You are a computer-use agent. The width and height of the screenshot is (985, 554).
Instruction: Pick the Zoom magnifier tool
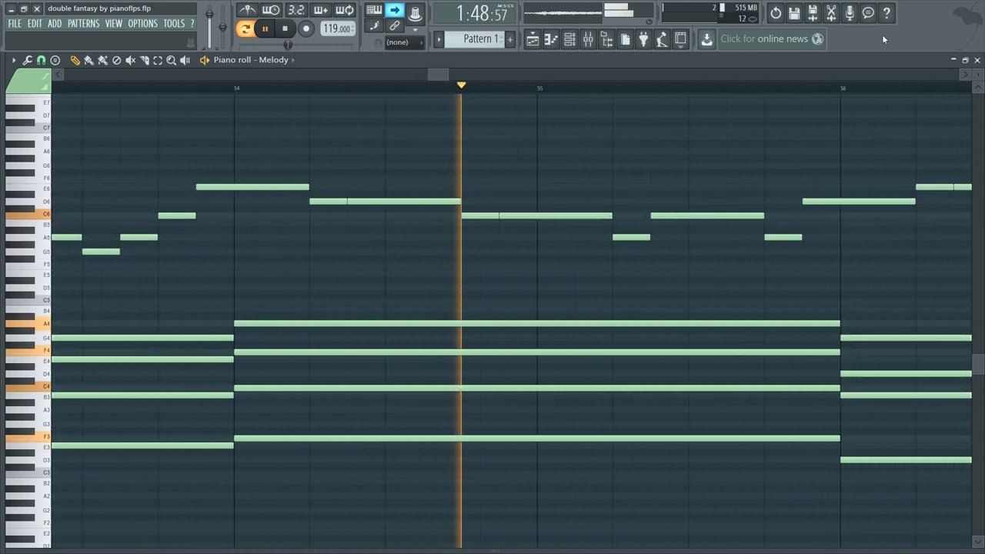[x=172, y=60]
